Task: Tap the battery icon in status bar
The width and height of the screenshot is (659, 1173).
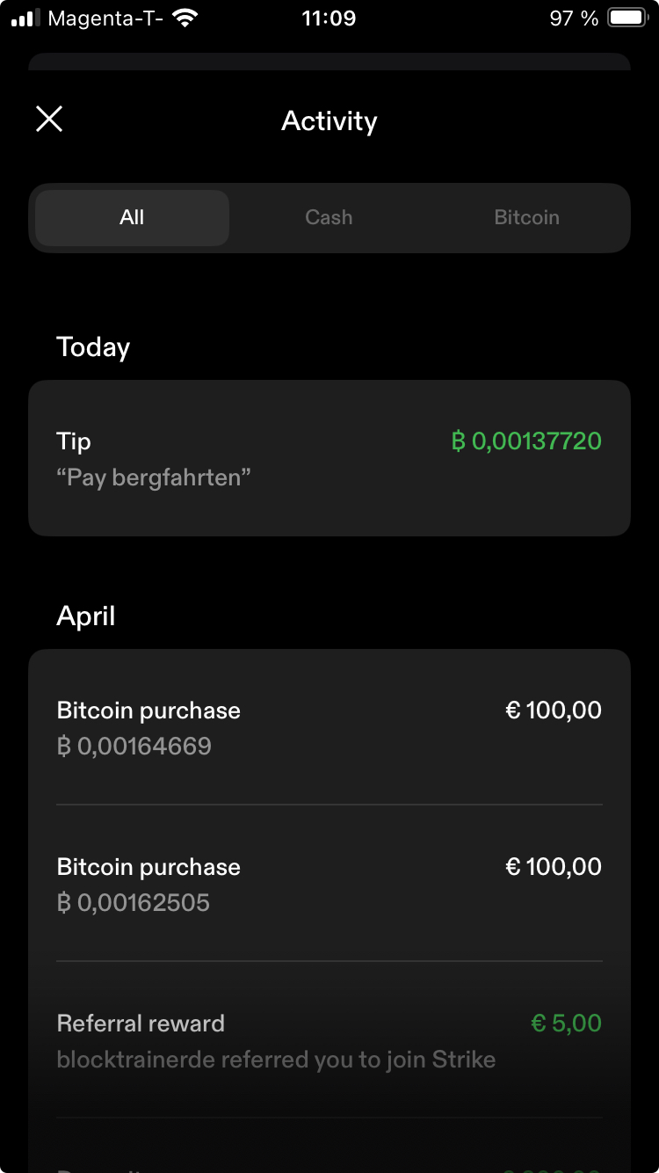Action: pyautogui.click(x=627, y=18)
